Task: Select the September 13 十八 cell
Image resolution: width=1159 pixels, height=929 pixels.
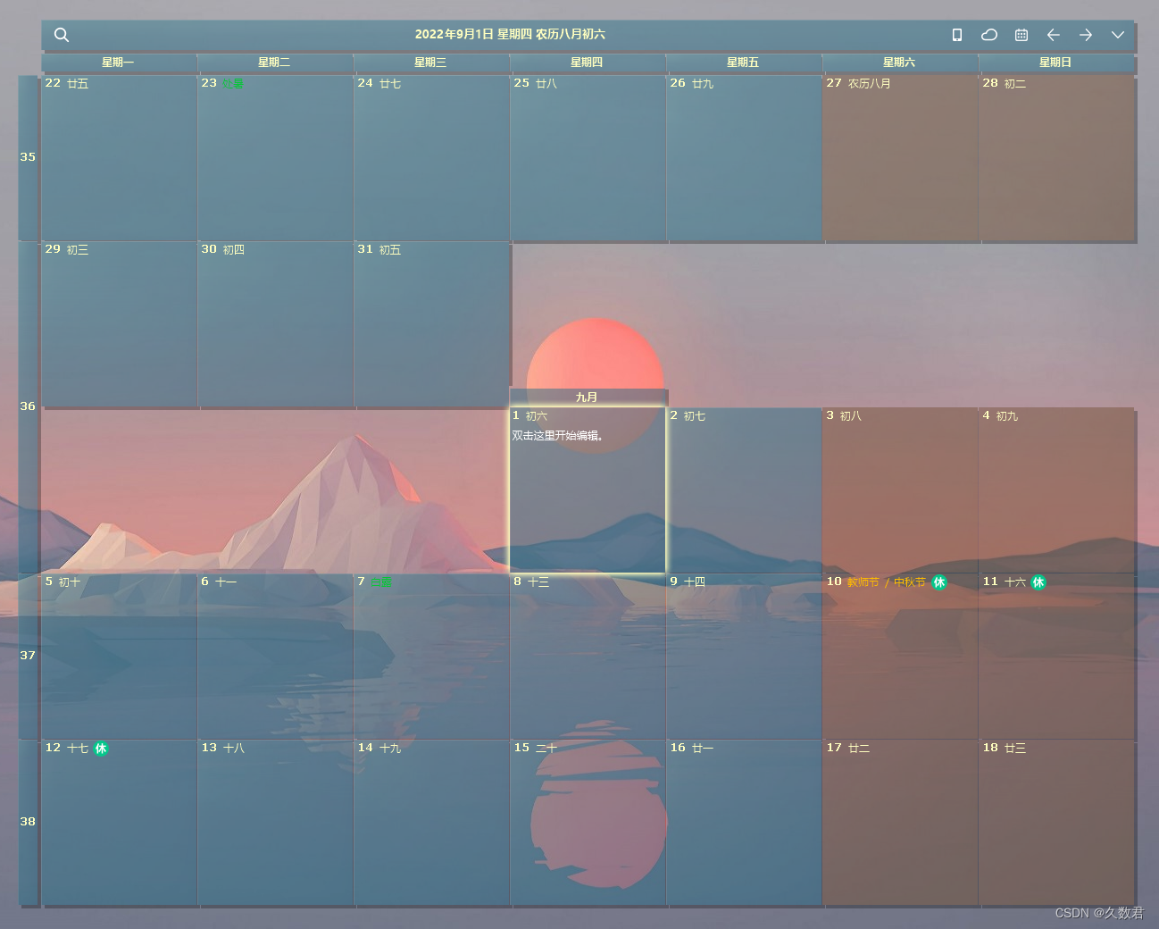Action: pyautogui.click(x=275, y=823)
